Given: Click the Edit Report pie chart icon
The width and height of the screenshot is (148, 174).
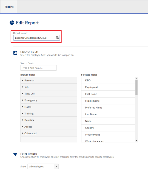Looking at the screenshot, I should (12, 23).
